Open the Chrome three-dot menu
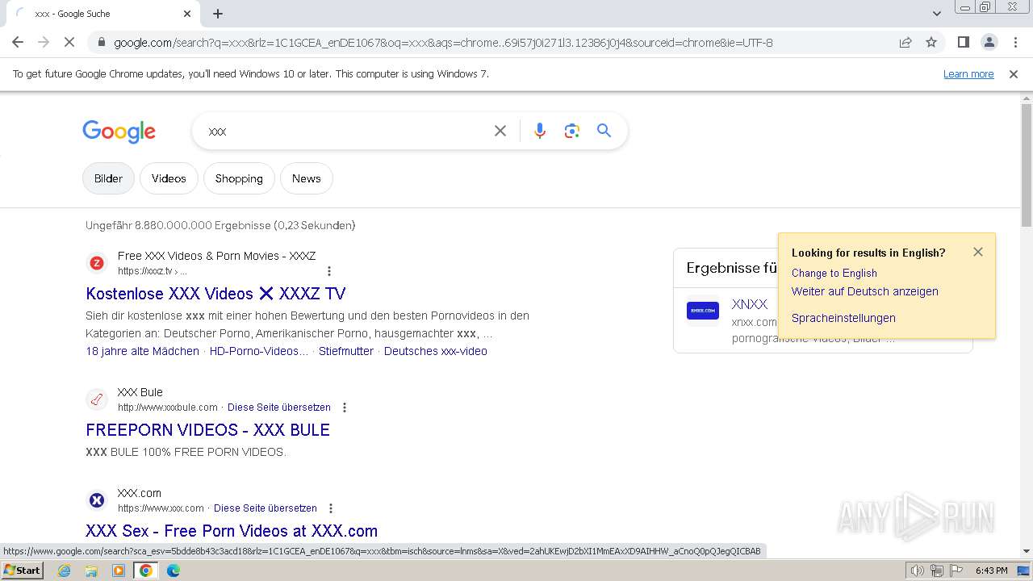Viewport: 1033px width, 581px height. point(1015,42)
